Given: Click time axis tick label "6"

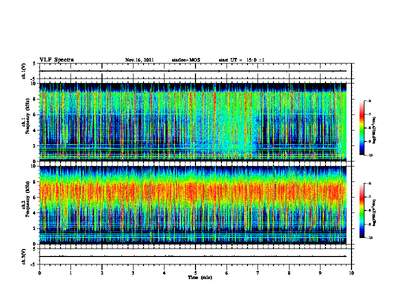Looking at the screenshot, I should tap(227, 273).
